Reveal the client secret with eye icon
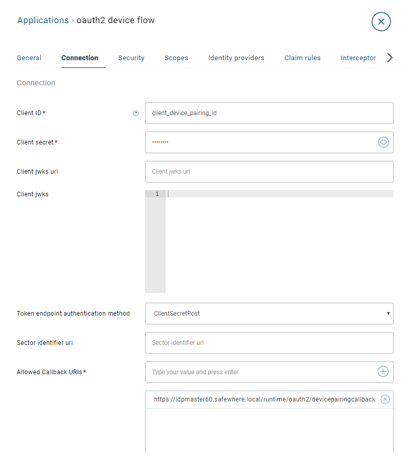The width and height of the screenshot is (407, 458). [x=383, y=142]
